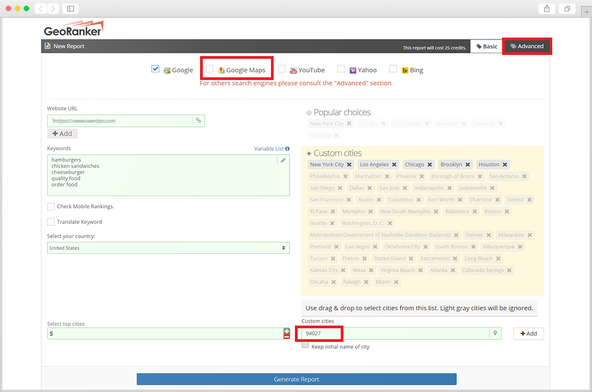This screenshot has width=592, height=392.
Task: Click the Generate Report button
Action: (297, 379)
